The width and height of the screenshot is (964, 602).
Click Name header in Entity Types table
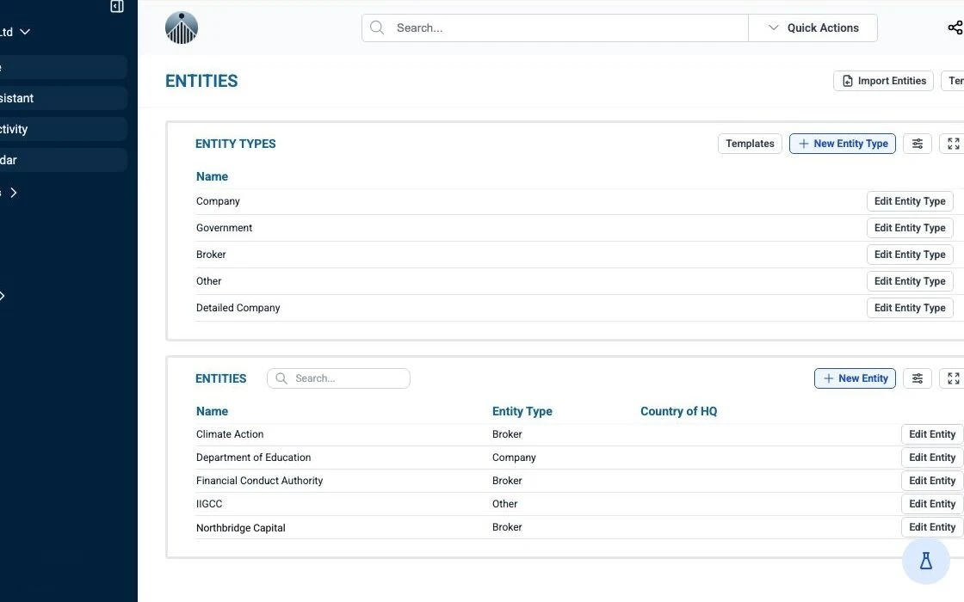click(212, 177)
